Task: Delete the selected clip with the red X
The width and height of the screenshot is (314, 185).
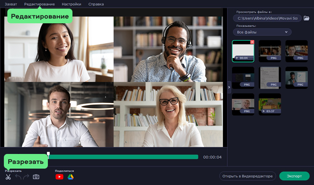Action: [252, 42]
